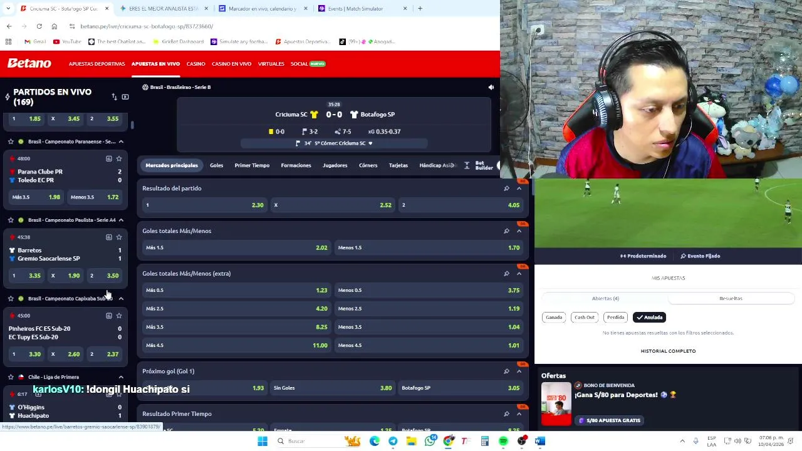Screen dimensions: 802x451
Task: Pin the Goles totales (extra) market
Action: 506,273
